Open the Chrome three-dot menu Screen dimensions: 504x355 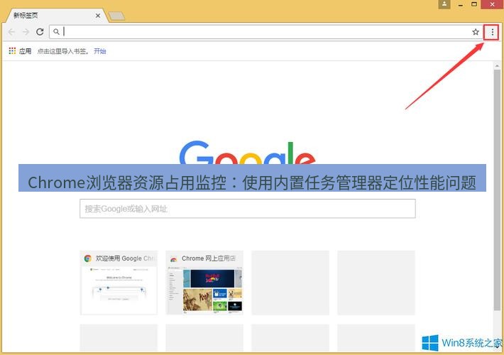[x=492, y=32]
